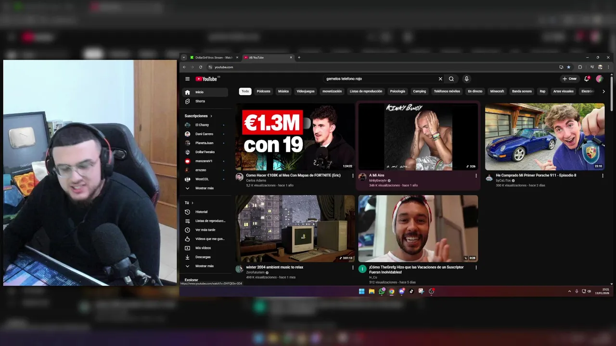616x346 pixels.
Task: Open the YouTube hamburger guide menu
Action: point(187,79)
